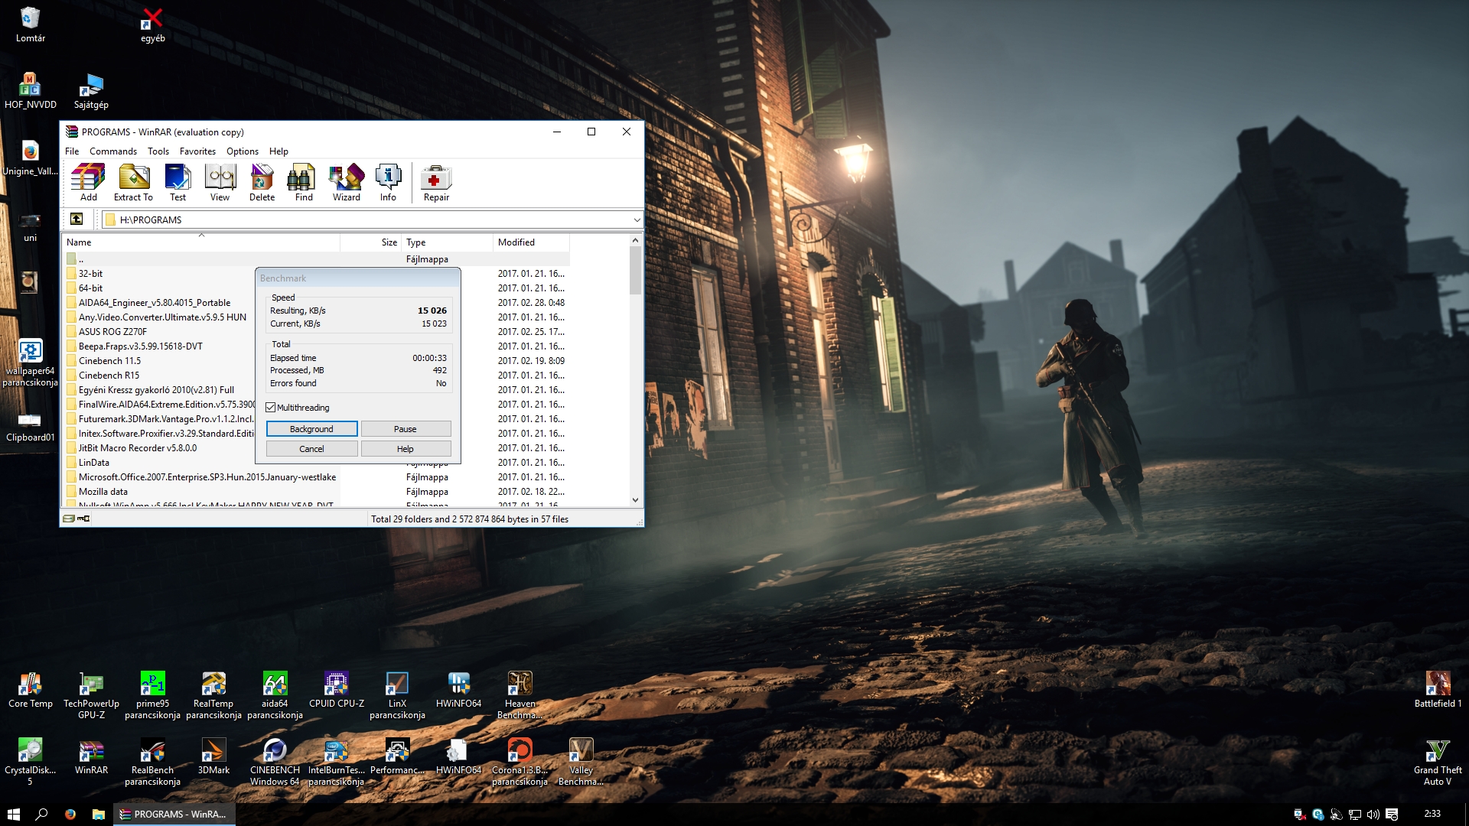The width and height of the screenshot is (1469, 826).
Task: Click the Delete toolbar icon
Action: pyautogui.click(x=262, y=183)
